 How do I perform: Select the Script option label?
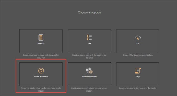[138, 76]
